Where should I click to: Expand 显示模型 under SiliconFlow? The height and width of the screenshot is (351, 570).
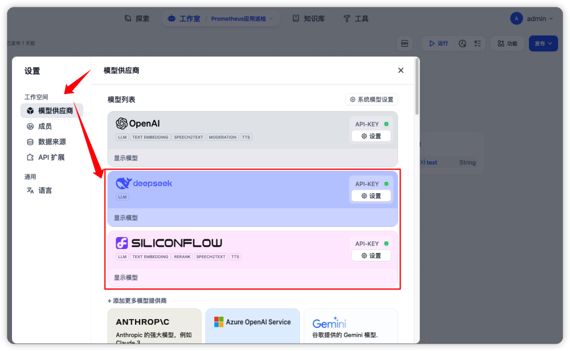pyautogui.click(x=126, y=277)
